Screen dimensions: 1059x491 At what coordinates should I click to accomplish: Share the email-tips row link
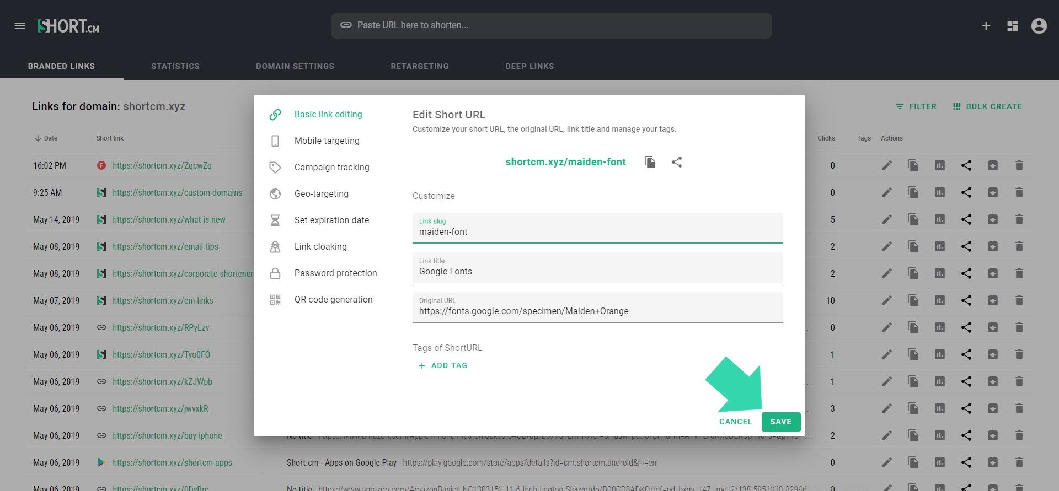(966, 246)
